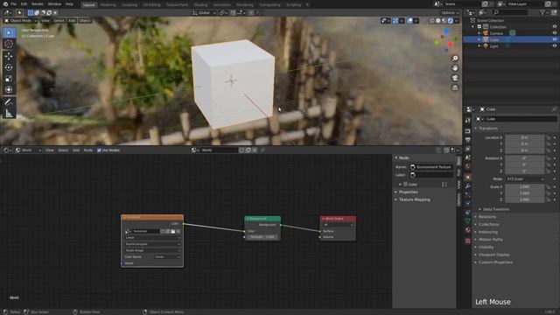Expand the Texture Mapping section in node sidebar
560x315 pixels.
[x=414, y=199]
